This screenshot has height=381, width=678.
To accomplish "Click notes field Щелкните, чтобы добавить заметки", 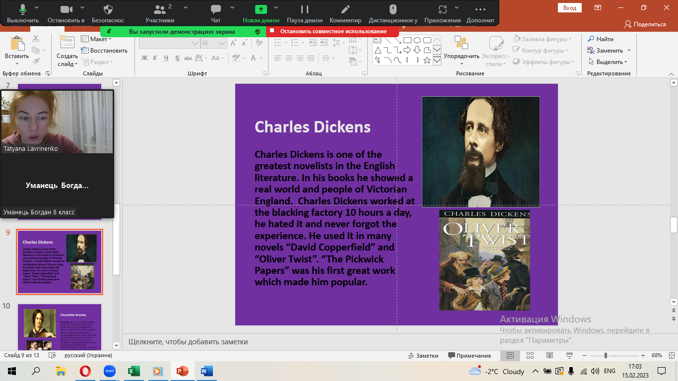I will pos(188,342).
